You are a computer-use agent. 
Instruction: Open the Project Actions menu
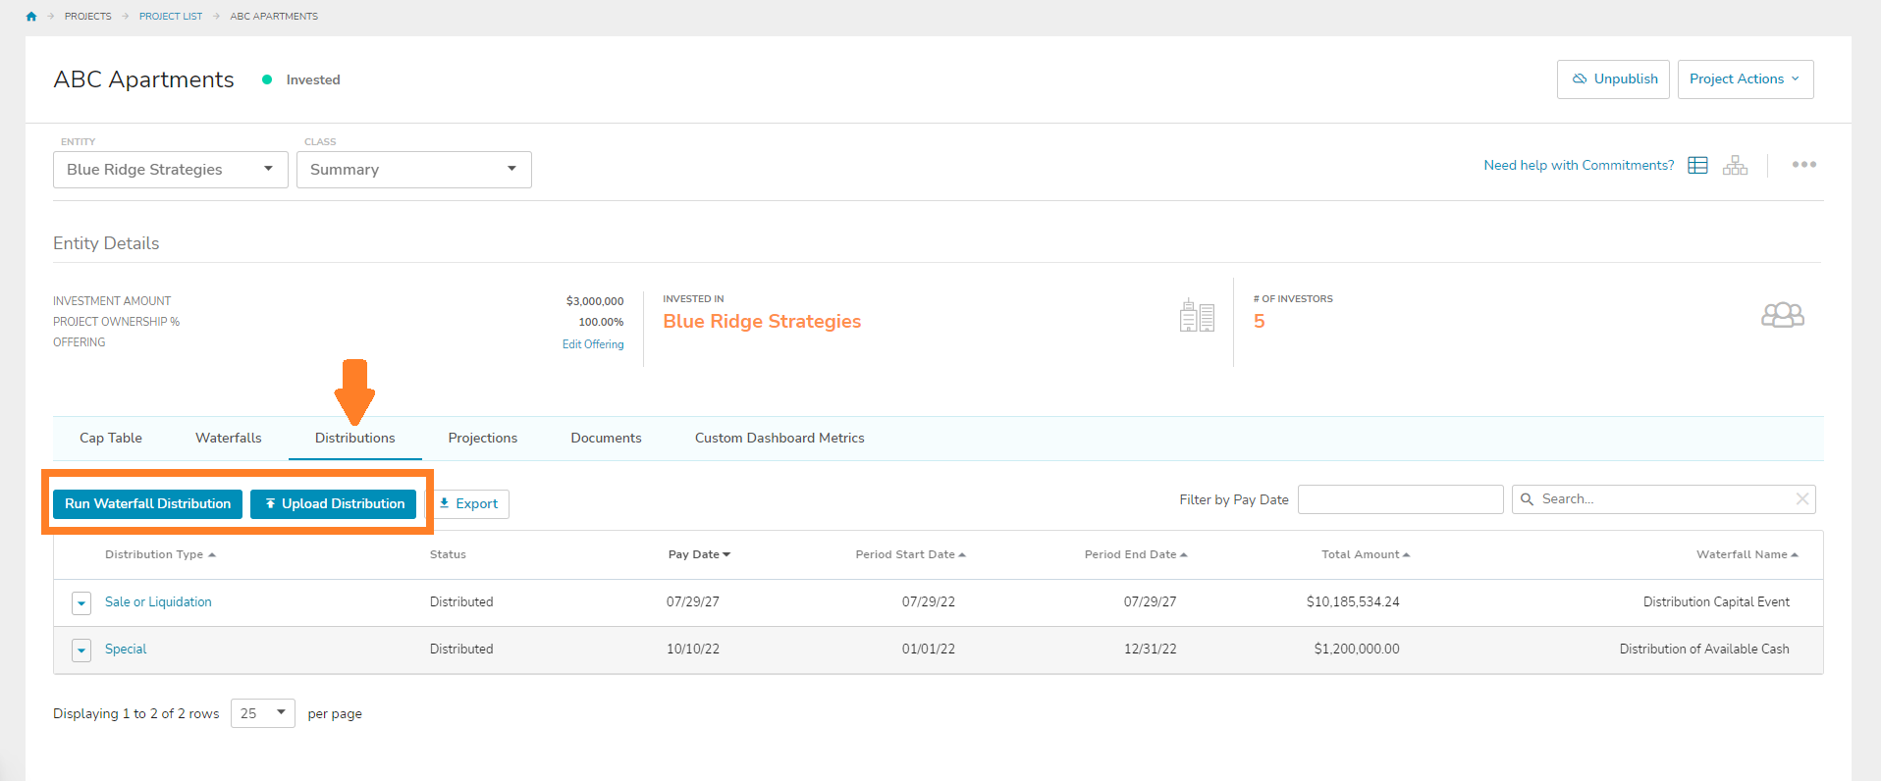pyautogui.click(x=1745, y=79)
